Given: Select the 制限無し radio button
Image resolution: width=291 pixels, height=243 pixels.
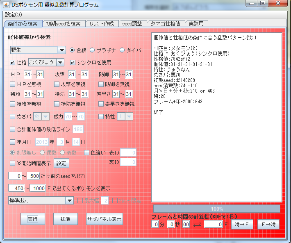Looking at the screenshot, I should click(x=12, y=153).
